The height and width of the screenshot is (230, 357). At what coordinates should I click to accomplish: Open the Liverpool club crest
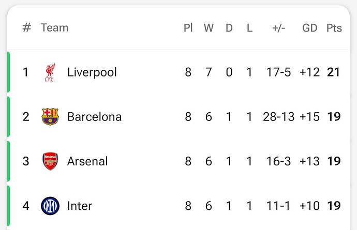tap(50, 72)
